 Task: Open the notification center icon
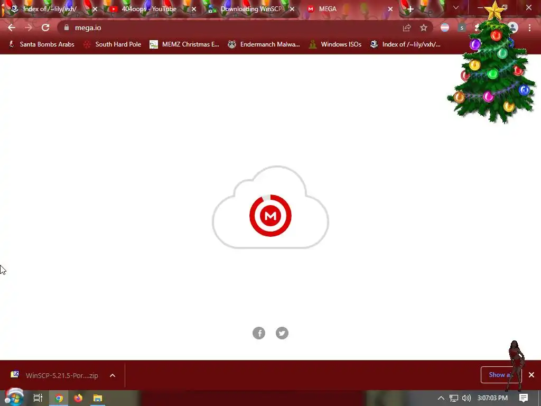tap(524, 398)
